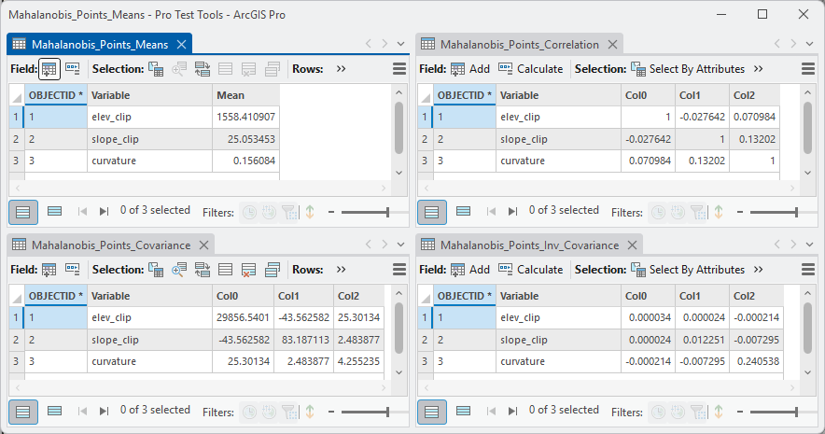Click zoom slider handle in Correlation table

point(797,212)
